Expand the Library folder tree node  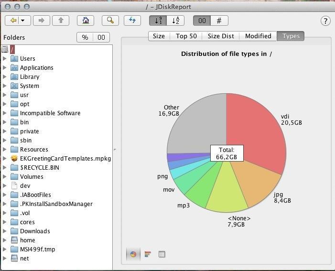tap(5, 76)
